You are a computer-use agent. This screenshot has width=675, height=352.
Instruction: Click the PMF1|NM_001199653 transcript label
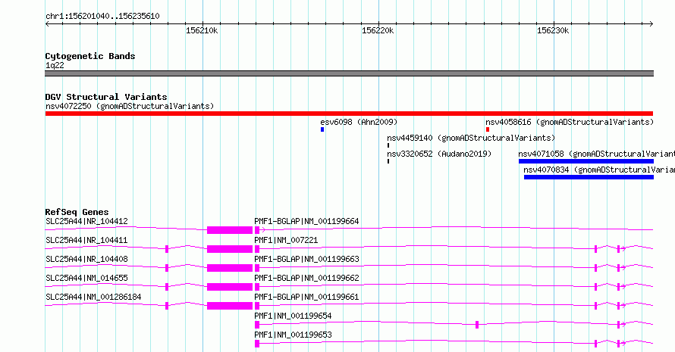coord(293,335)
